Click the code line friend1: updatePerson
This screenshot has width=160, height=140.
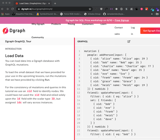pos(110,93)
